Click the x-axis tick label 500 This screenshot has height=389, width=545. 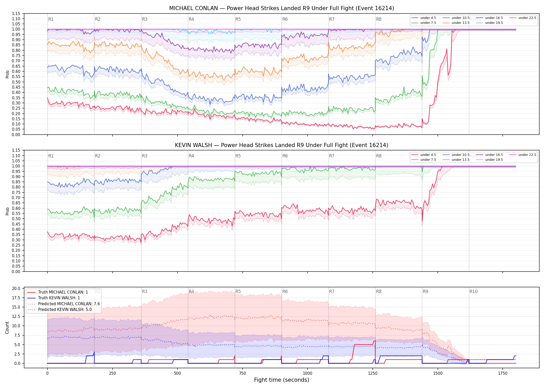178,373
